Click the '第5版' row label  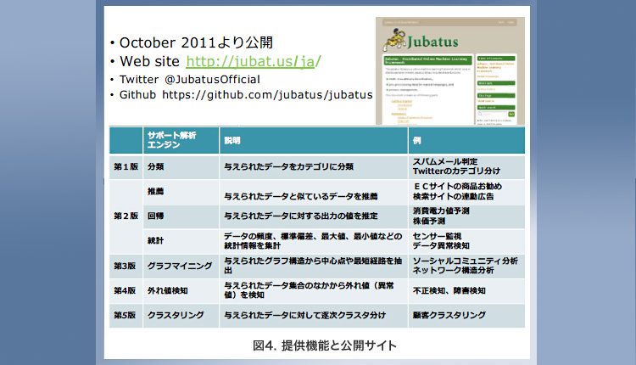click(x=126, y=316)
